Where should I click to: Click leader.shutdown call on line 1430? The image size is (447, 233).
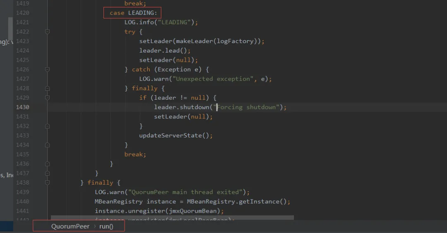182,107
